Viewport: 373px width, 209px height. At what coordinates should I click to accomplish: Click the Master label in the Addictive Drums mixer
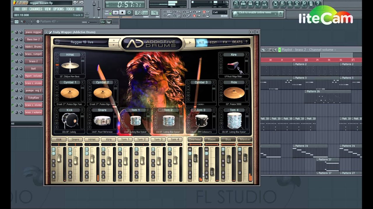tap(245, 140)
